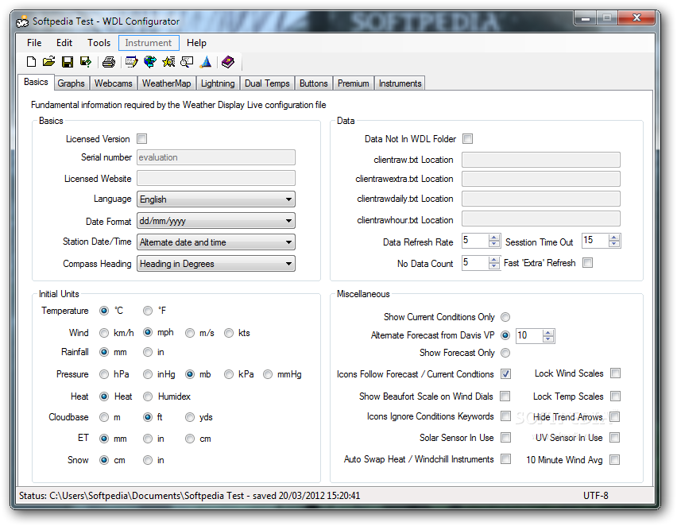The width and height of the screenshot is (677, 526).
Task: Enable Solar Sensor In Use checkbox
Action: [505, 438]
